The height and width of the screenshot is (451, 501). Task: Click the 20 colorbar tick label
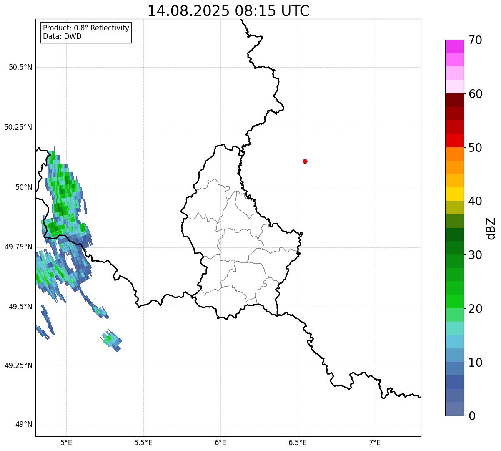click(475, 309)
